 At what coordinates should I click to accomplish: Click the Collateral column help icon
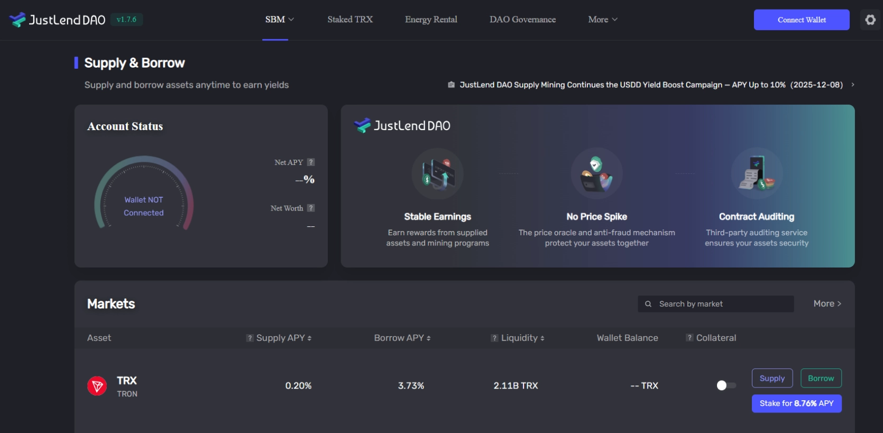[x=689, y=338]
